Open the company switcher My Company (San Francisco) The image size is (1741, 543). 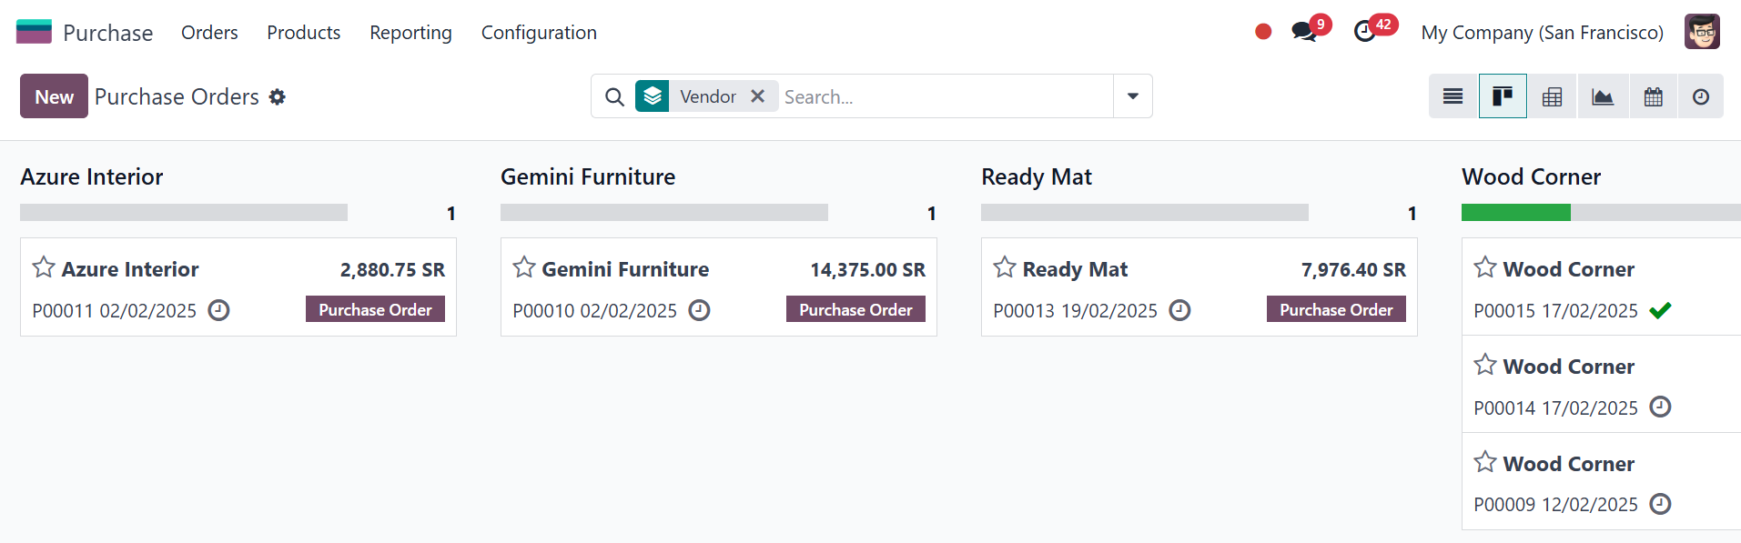click(x=1542, y=33)
